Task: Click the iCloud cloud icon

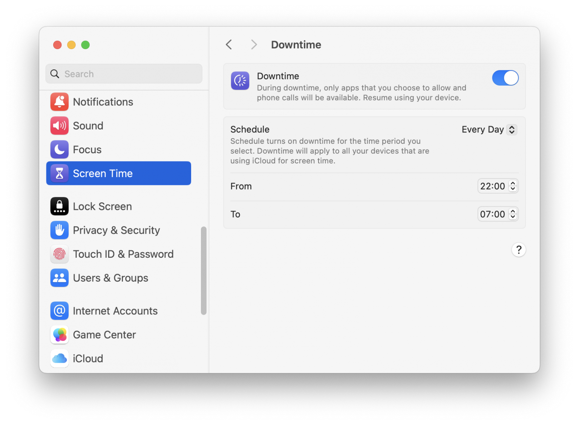Action: coord(59,358)
